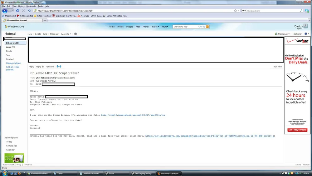Go to previous message using blue down arrow

(x=57, y=67)
